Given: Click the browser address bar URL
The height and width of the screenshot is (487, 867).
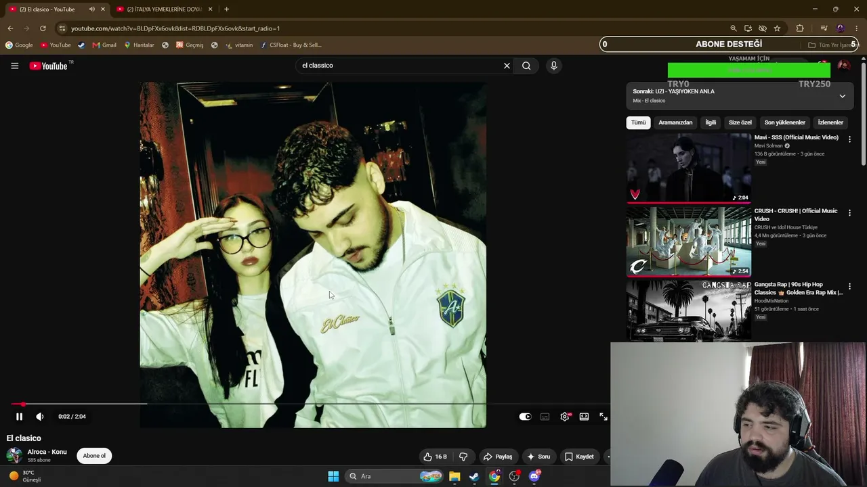Looking at the screenshot, I should (x=175, y=28).
